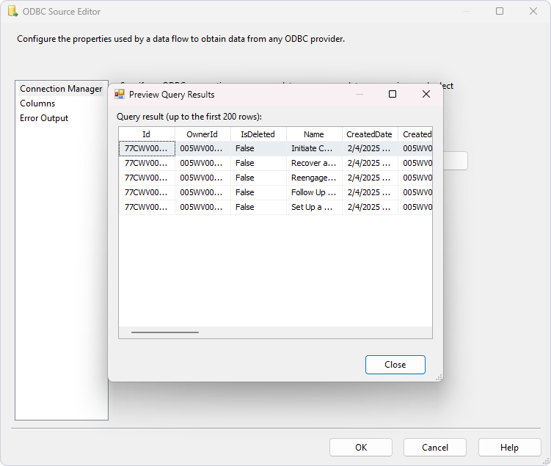Select the Name cell 'Initiate C...'
Screen dimensions: 551x466
point(313,148)
